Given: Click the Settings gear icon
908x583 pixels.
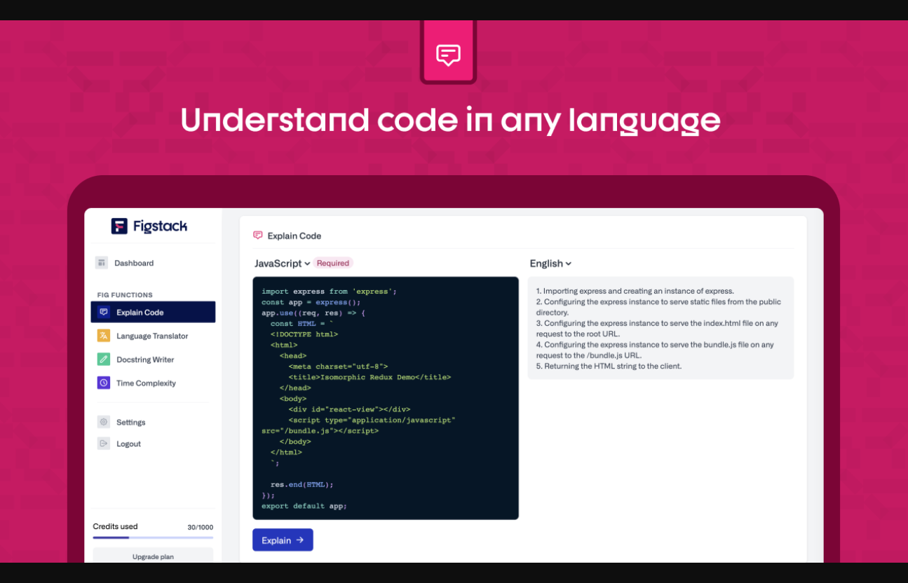Looking at the screenshot, I should (104, 422).
